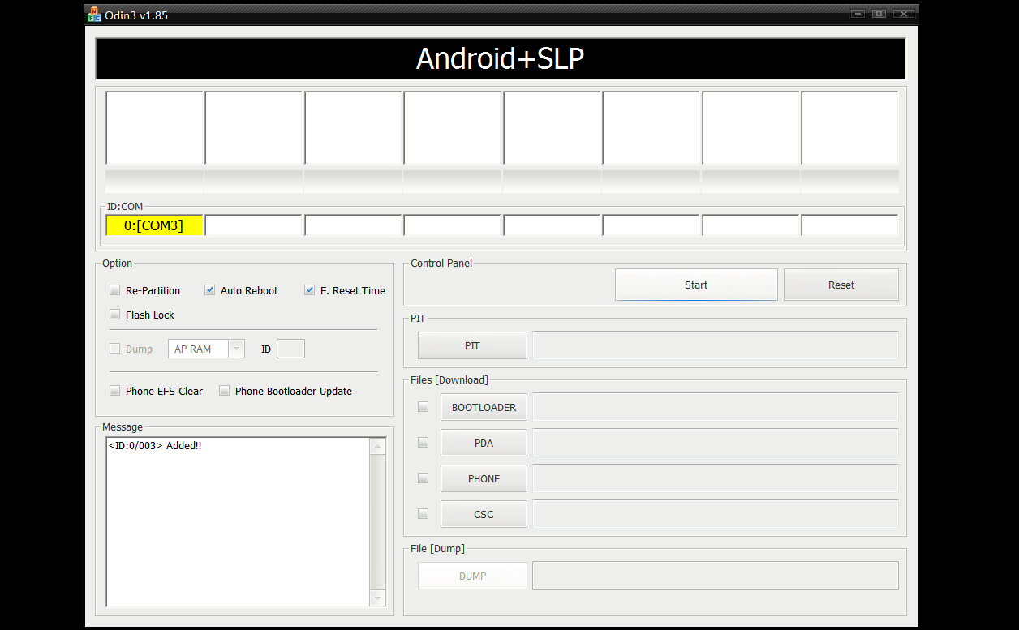Uncheck the Auto Reboot option

pyautogui.click(x=209, y=290)
